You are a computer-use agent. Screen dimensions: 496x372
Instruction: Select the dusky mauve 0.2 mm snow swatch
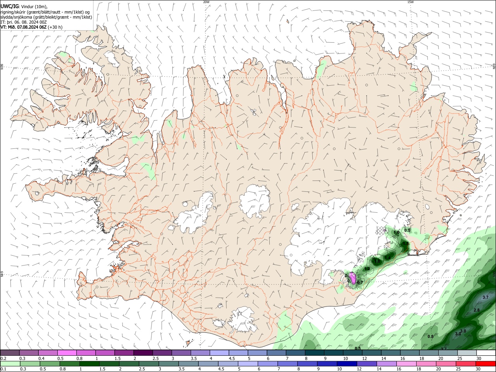(10, 353)
